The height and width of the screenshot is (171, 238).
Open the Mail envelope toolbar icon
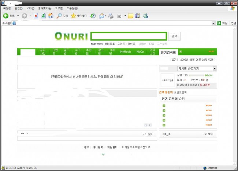pyautogui.click(x=101, y=16)
